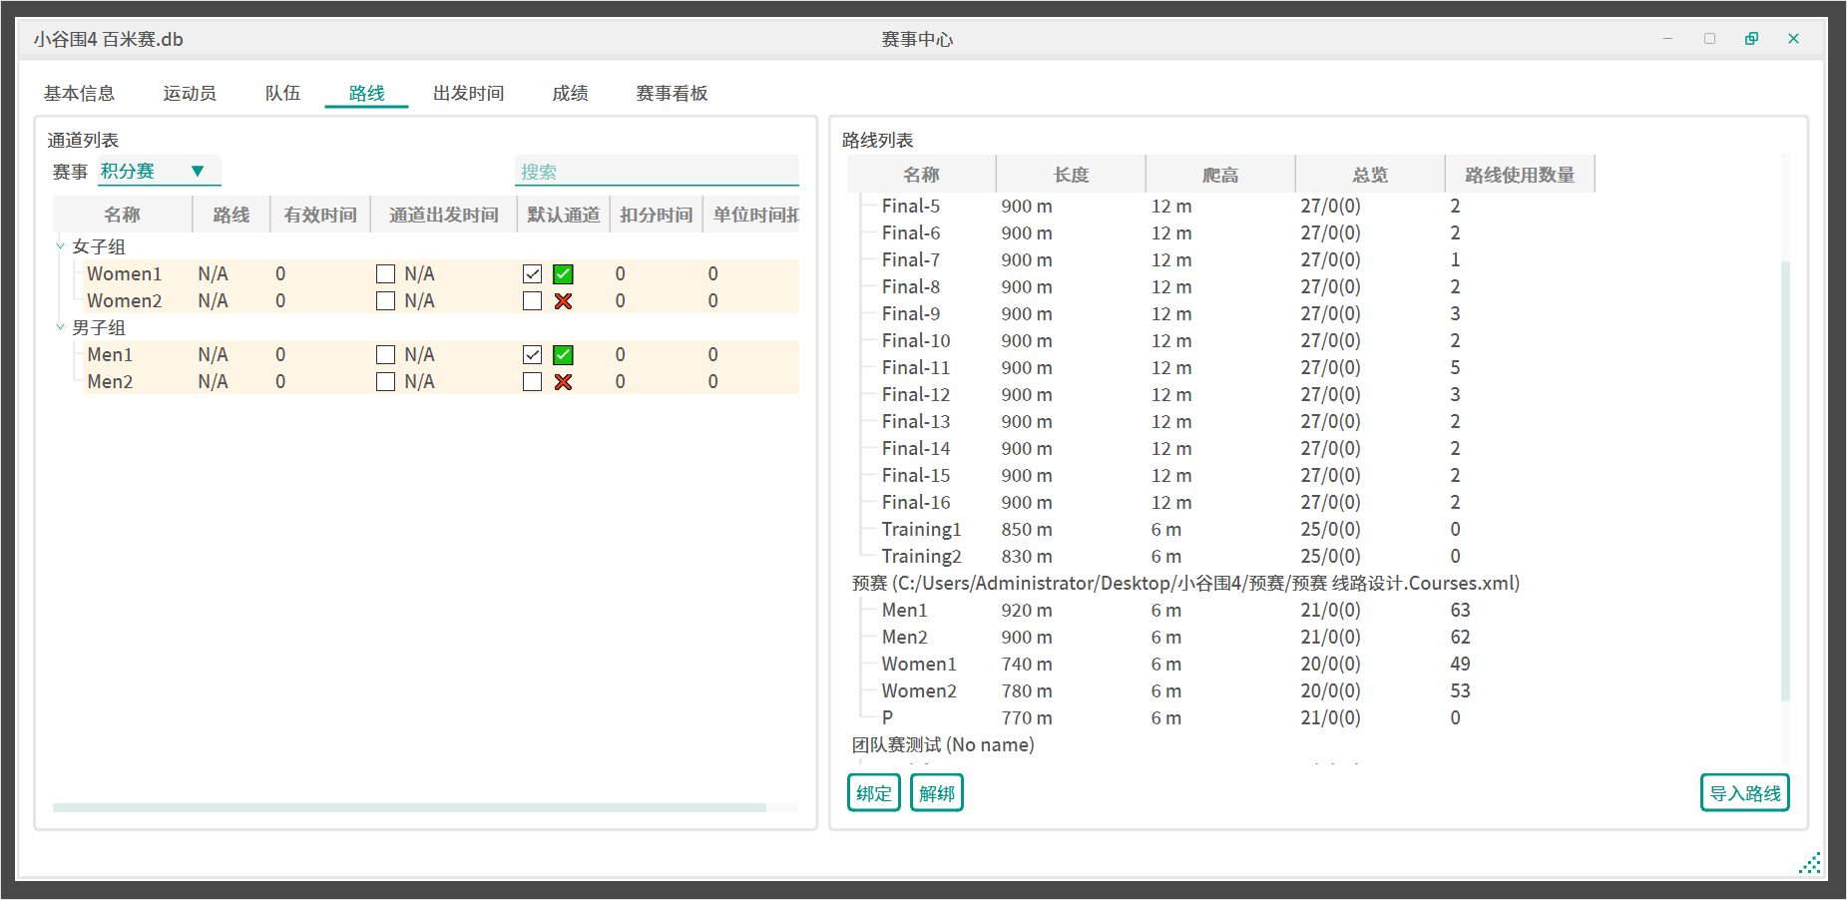This screenshot has width=1847, height=900.
Task: Open the 成绩 tab
Action: 570,94
